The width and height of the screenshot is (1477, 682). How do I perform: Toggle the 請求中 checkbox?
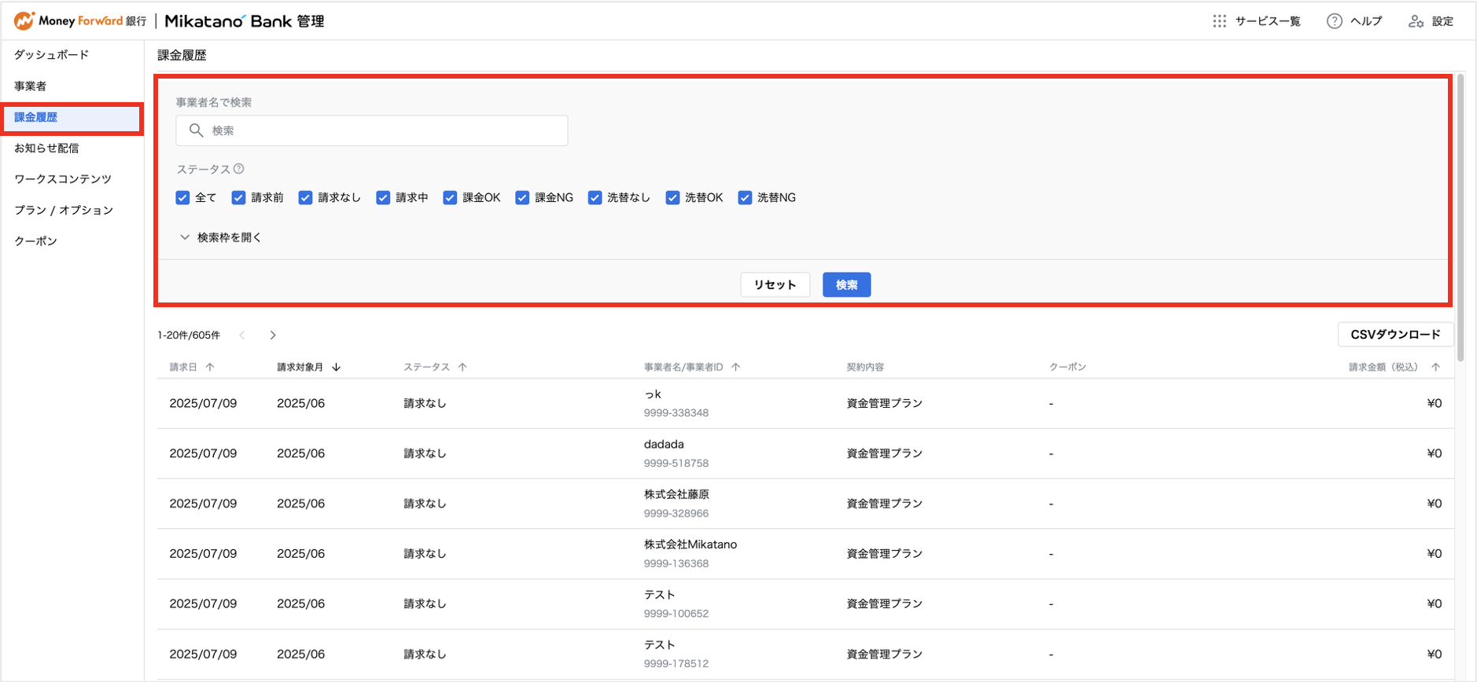pos(383,198)
